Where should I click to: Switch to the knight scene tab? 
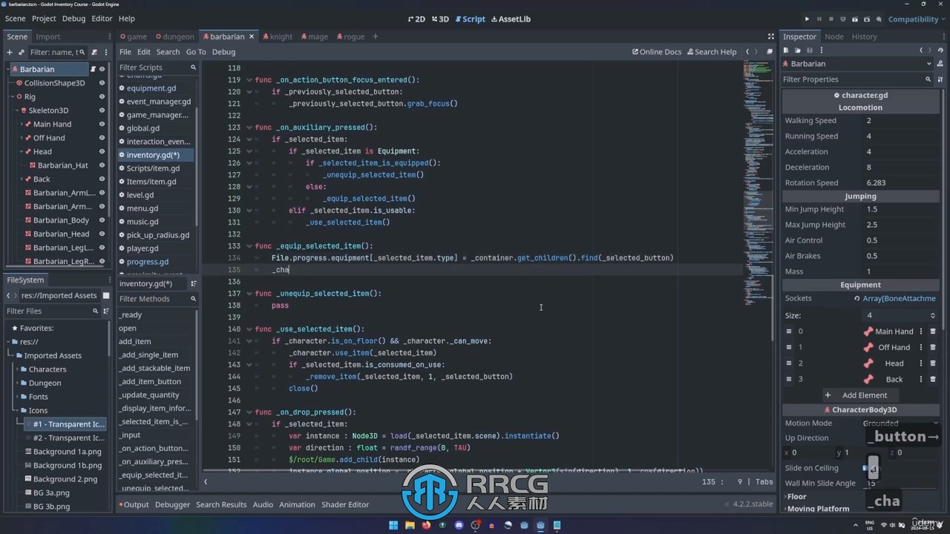click(277, 36)
